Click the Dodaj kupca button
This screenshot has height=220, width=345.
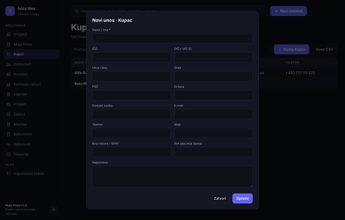tap(291, 49)
